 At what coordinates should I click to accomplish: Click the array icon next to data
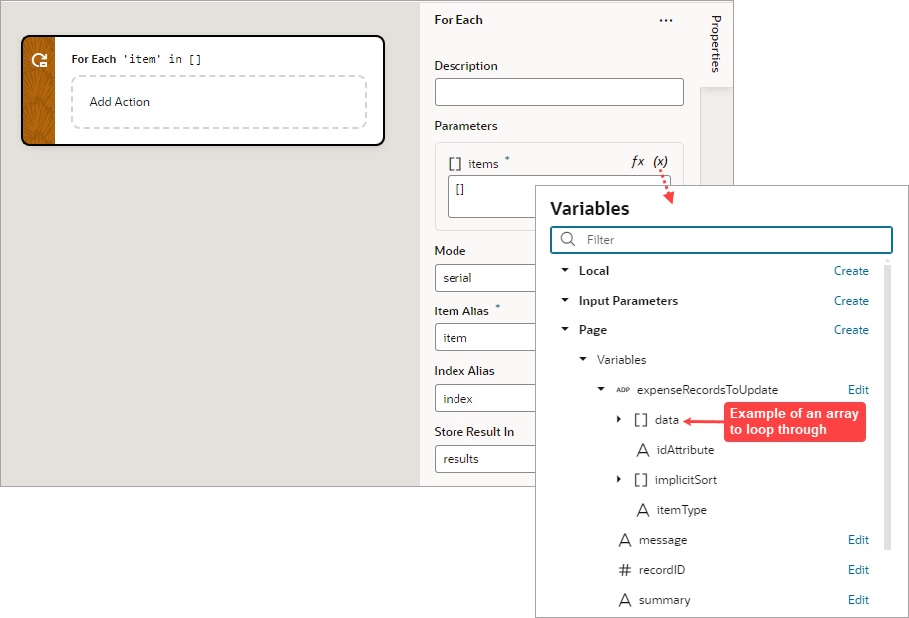[x=640, y=419]
